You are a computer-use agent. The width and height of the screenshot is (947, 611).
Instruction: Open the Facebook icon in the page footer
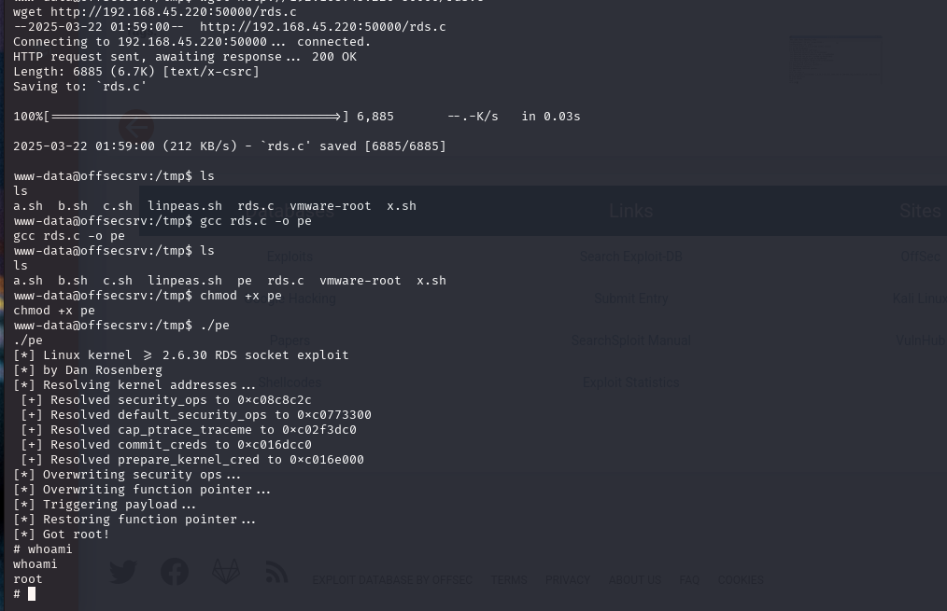(x=175, y=572)
